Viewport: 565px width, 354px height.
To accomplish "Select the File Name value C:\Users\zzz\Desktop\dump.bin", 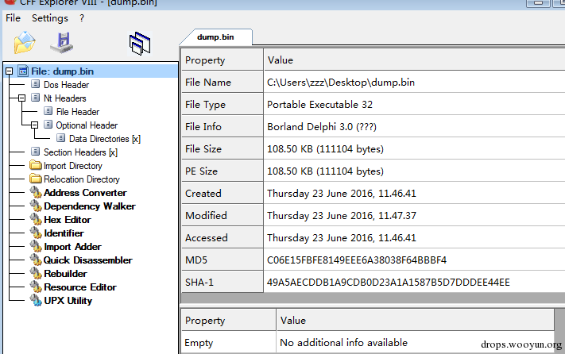I will [x=341, y=83].
